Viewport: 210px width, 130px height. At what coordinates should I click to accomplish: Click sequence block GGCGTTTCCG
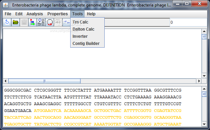click(168, 90)
